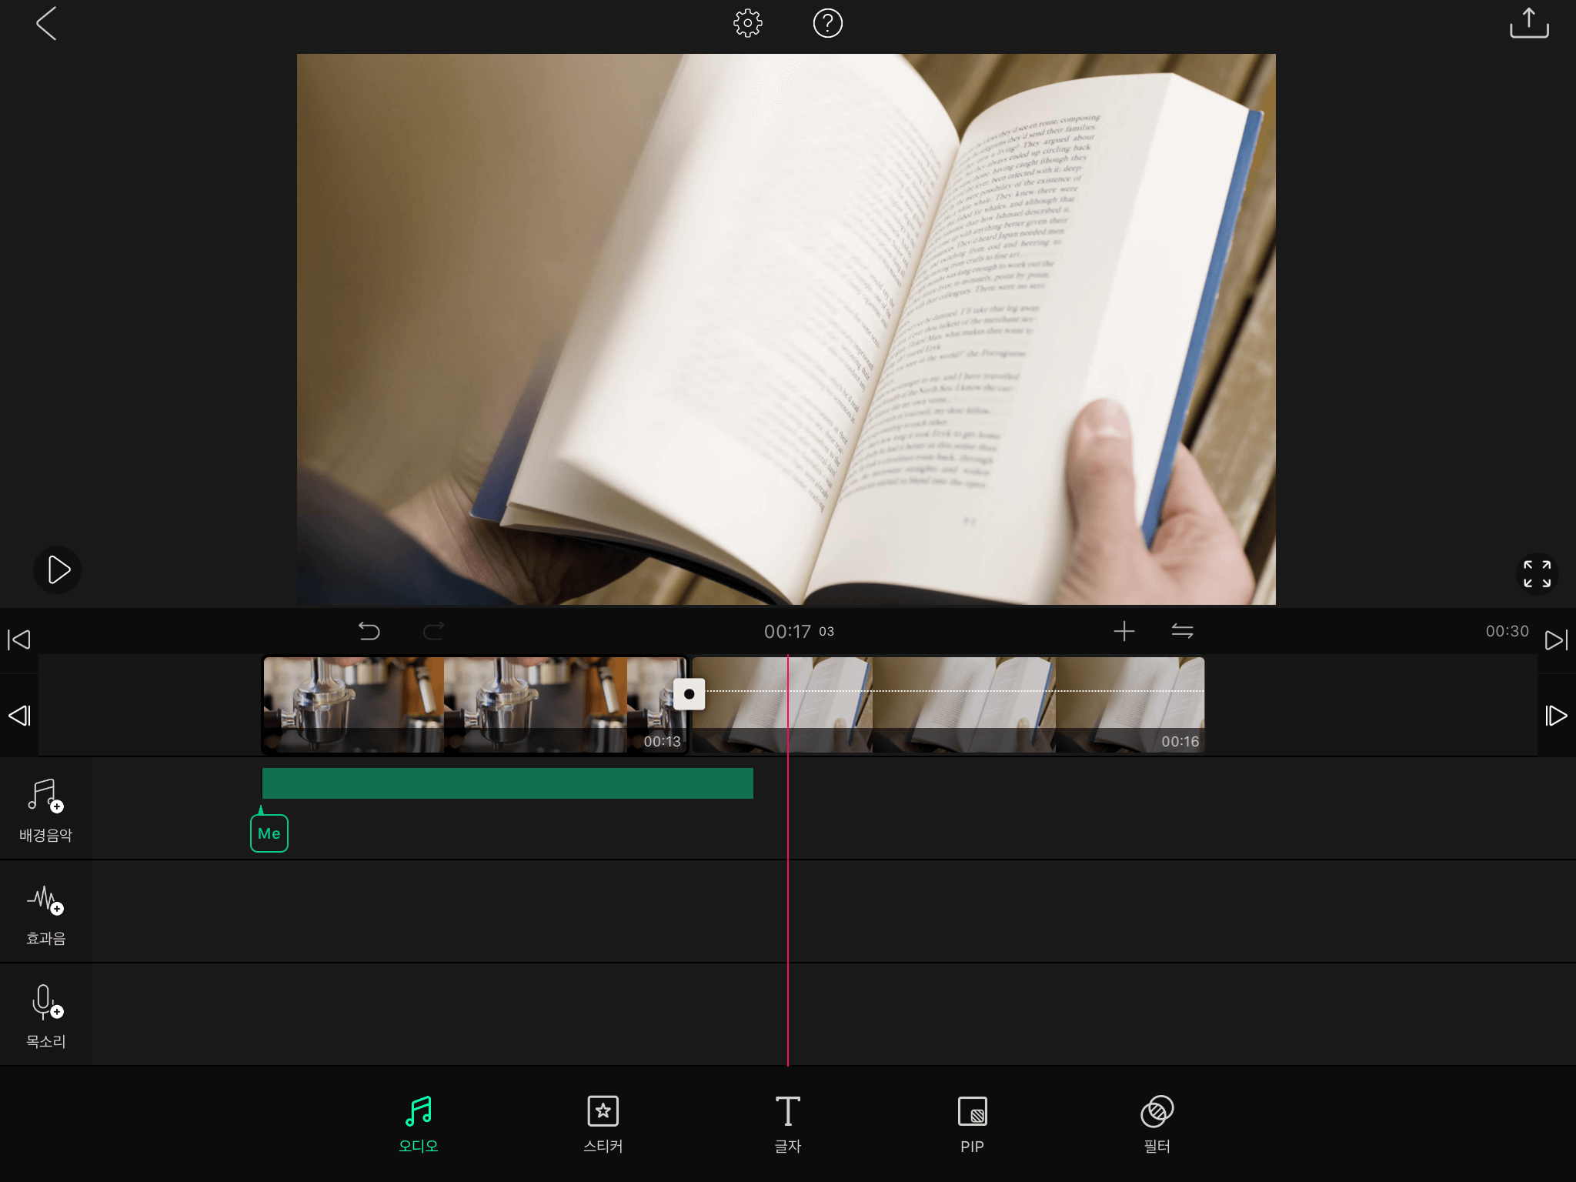Jump to timeline end
The height and width of the screenshot is (1182, 1576).
point(1555,639)
